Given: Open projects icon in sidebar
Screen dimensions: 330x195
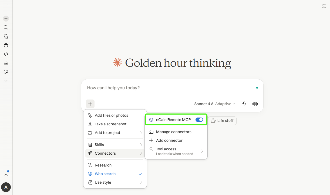Looking at the screenshot, I should coord(6,45).
